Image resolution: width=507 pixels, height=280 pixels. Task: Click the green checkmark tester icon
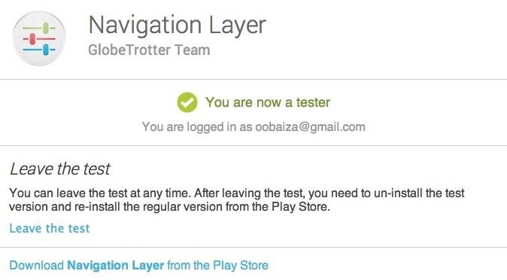click(187, 102)
